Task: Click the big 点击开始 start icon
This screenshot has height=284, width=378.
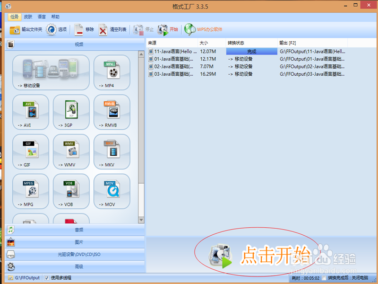Action: pyautogui.click(x=220, y=256)
